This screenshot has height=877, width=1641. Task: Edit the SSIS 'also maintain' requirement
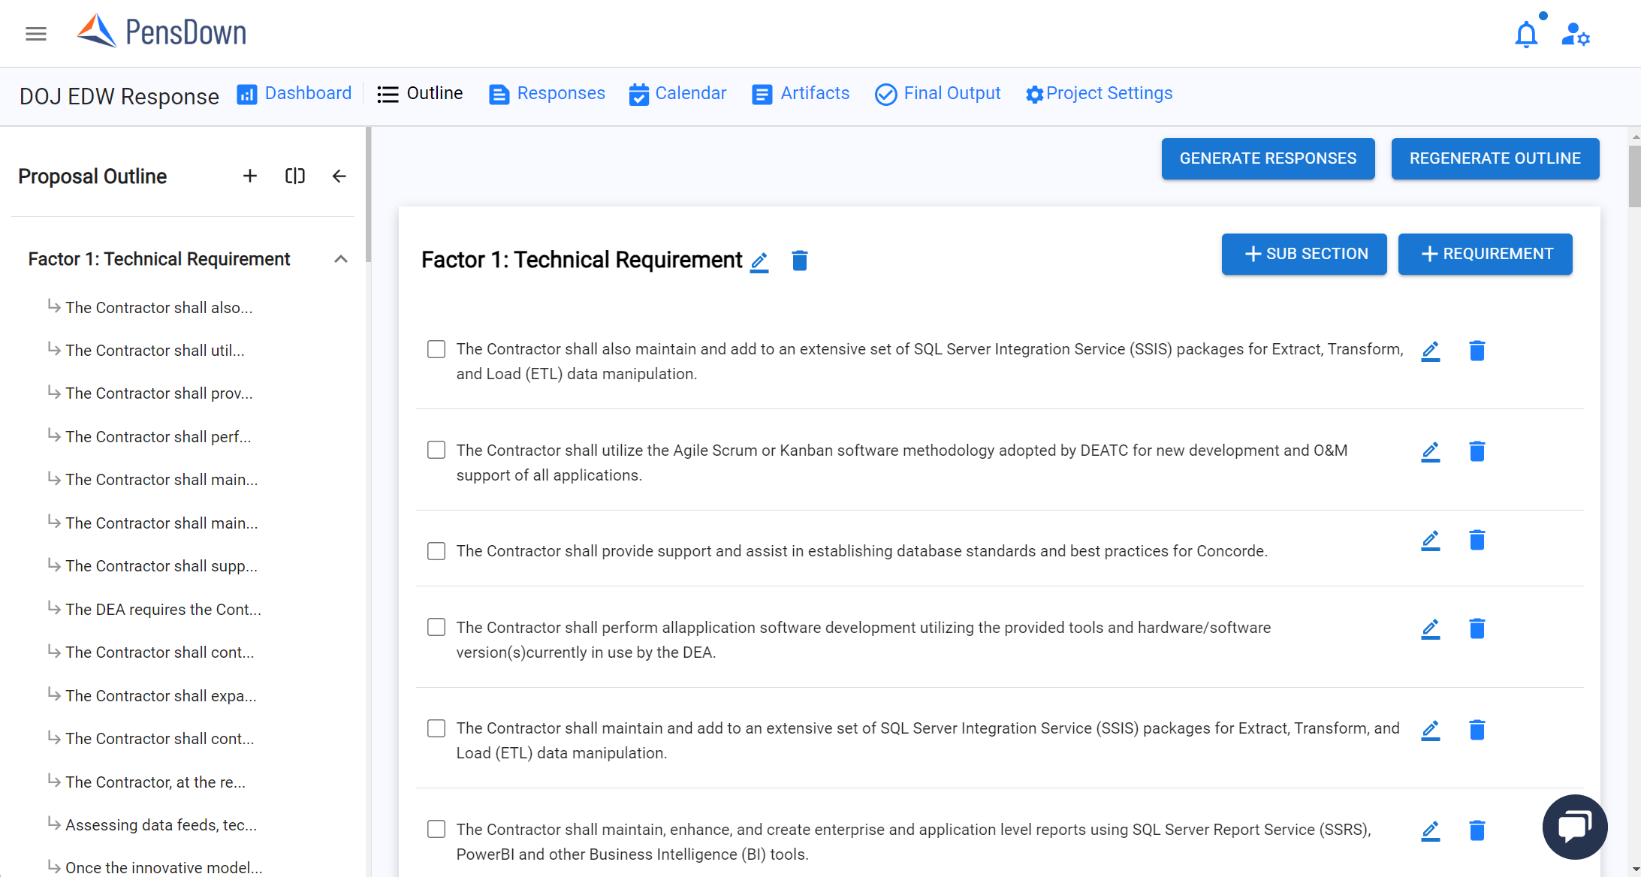[1431, 351]
